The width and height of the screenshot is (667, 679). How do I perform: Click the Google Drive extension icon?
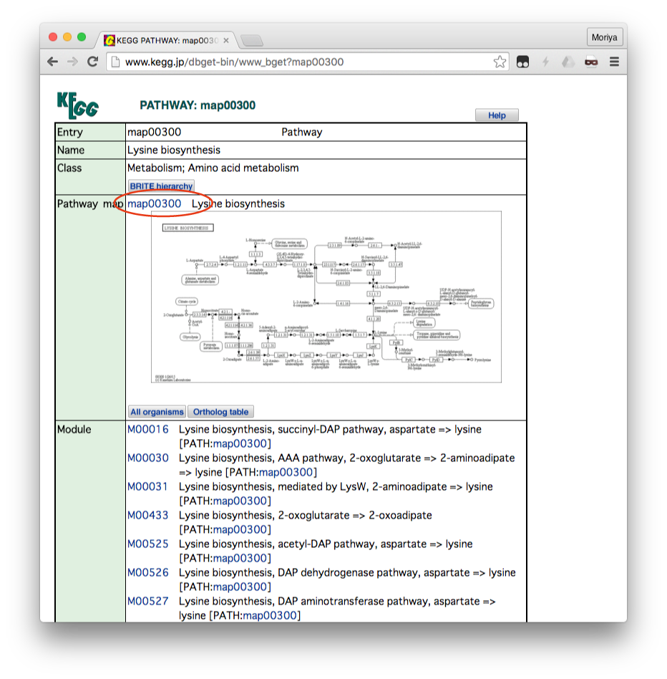click(568, 62)
